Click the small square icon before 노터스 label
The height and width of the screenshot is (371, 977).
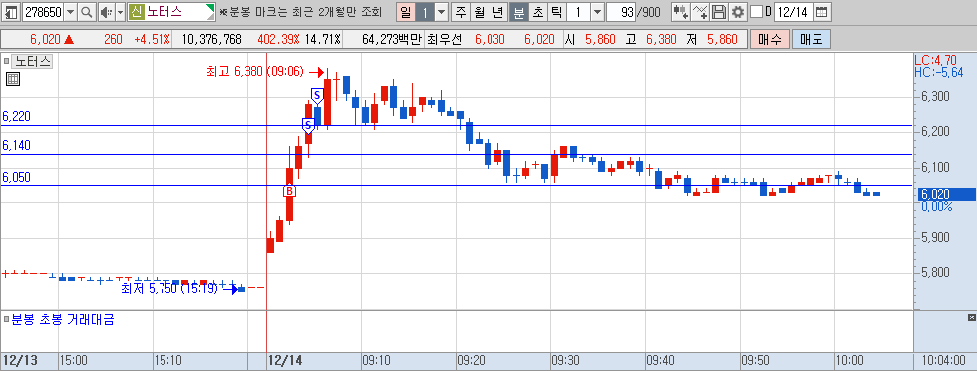(6, 61)
